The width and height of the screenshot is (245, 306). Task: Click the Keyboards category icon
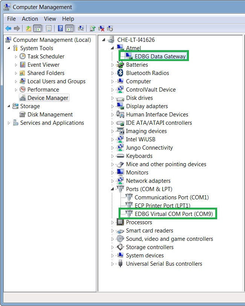(120, 156)
